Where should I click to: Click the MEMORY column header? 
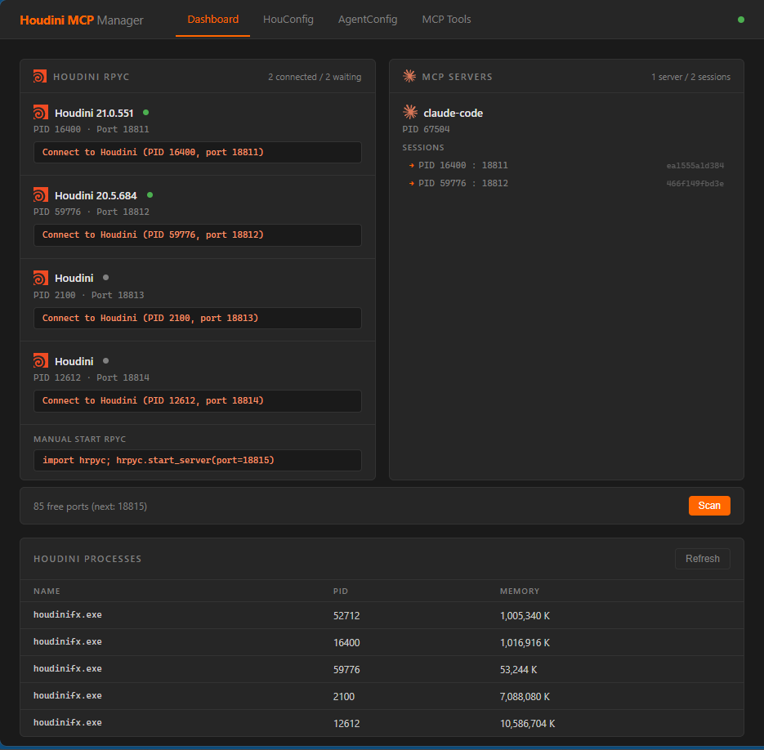tap(520, 592)
